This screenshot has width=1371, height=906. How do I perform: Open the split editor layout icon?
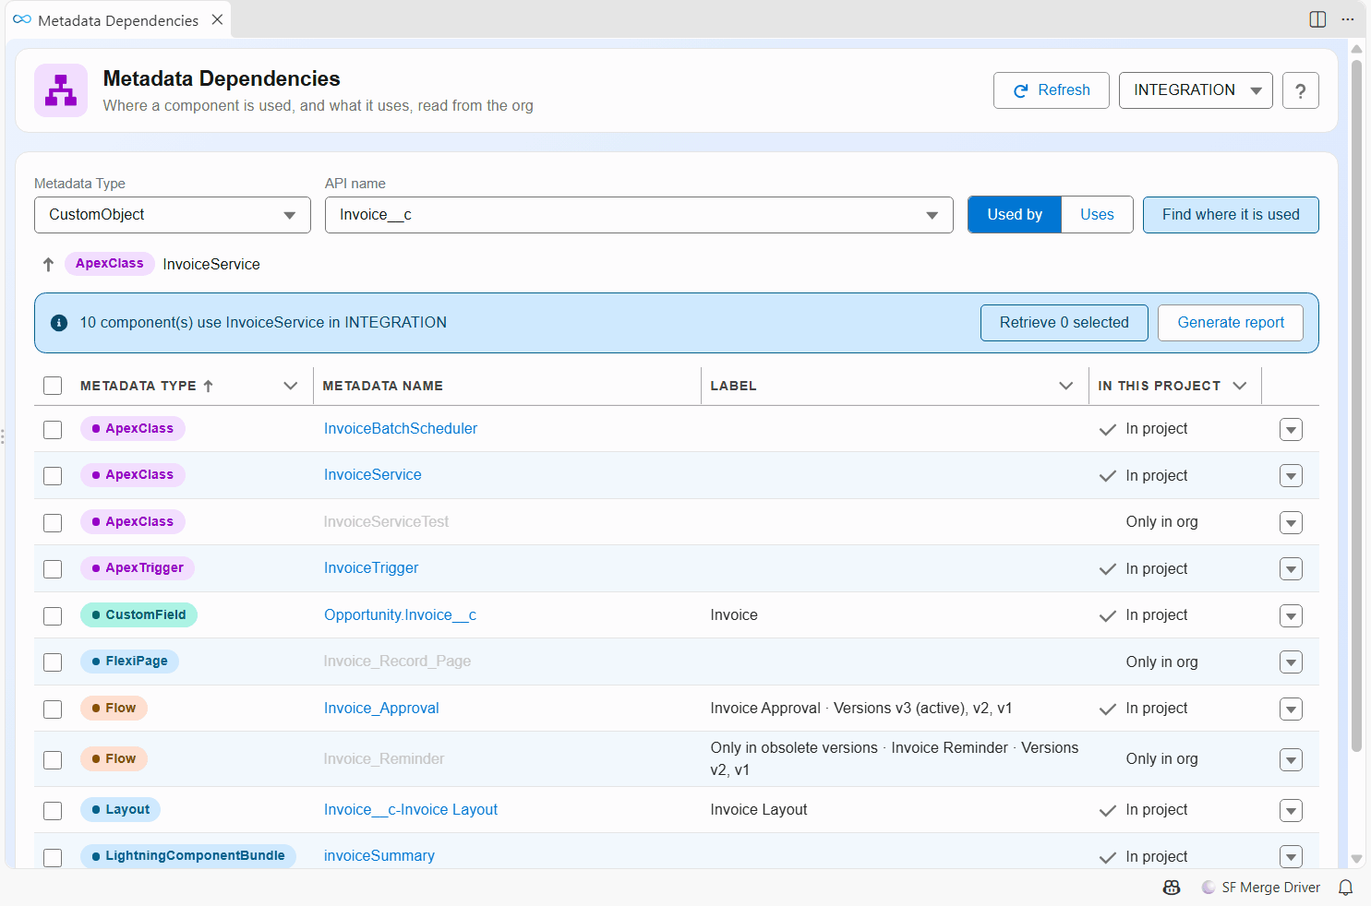(1317, 19)
